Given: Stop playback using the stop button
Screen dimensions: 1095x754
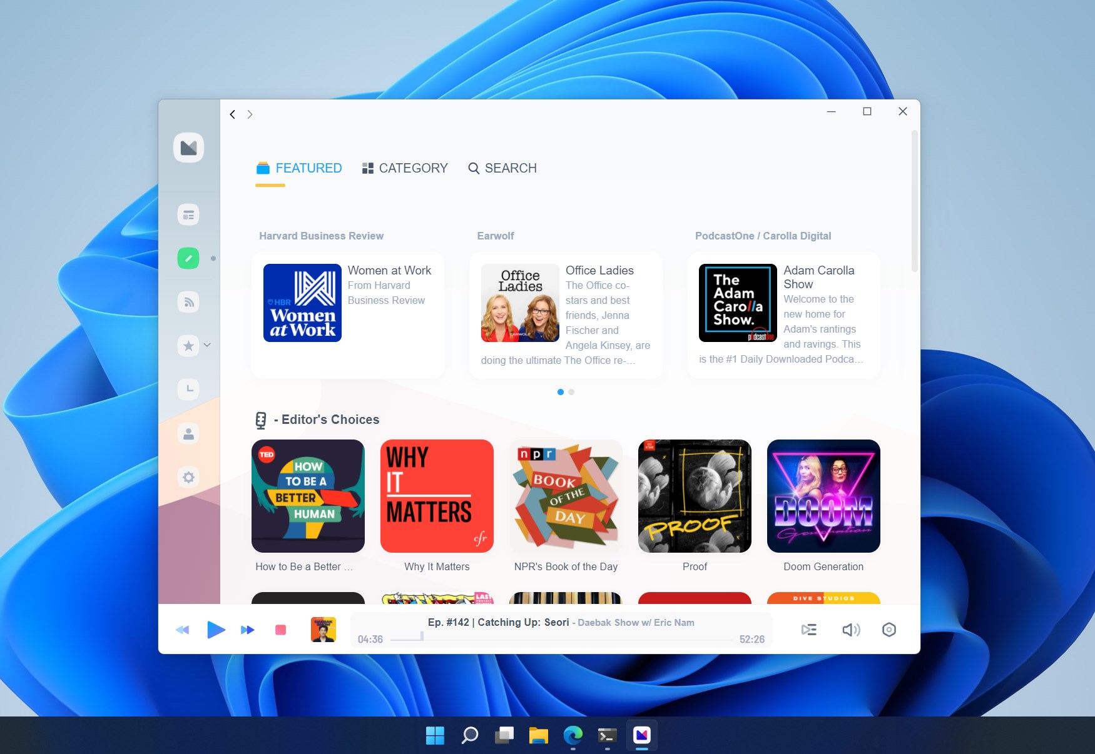Looking at the screenshot, I should 282,630.
